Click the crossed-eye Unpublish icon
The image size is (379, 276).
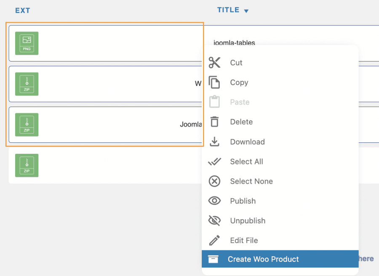tap(215, 221)
